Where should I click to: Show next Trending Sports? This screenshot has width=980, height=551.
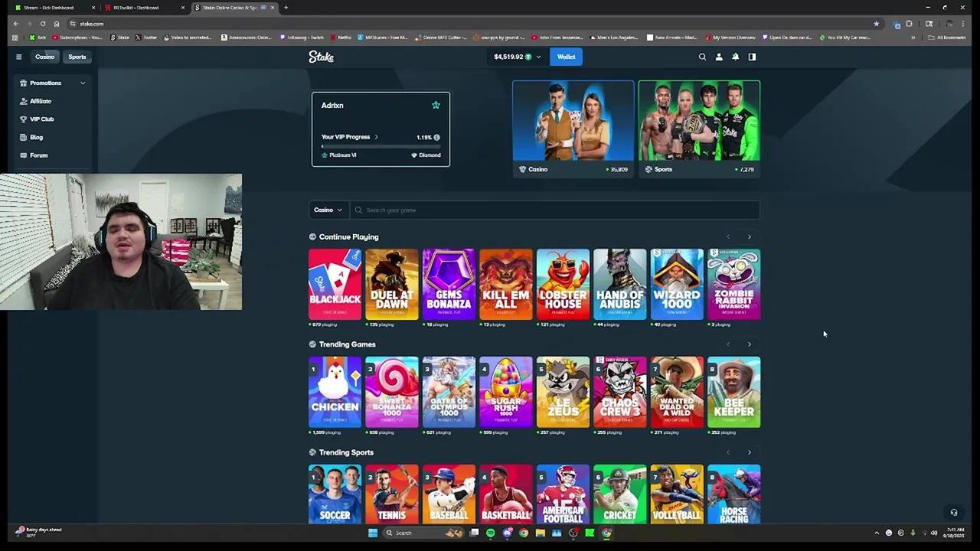tap(749, 452)
